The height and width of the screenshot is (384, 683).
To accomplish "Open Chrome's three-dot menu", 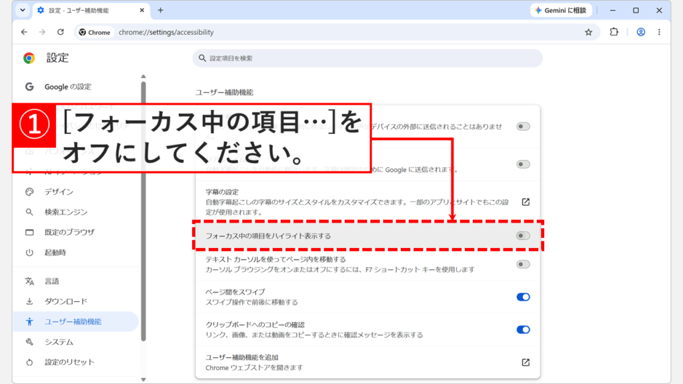I will coord(659,32).
